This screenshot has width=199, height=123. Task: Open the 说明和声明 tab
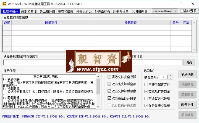point(139,11)
